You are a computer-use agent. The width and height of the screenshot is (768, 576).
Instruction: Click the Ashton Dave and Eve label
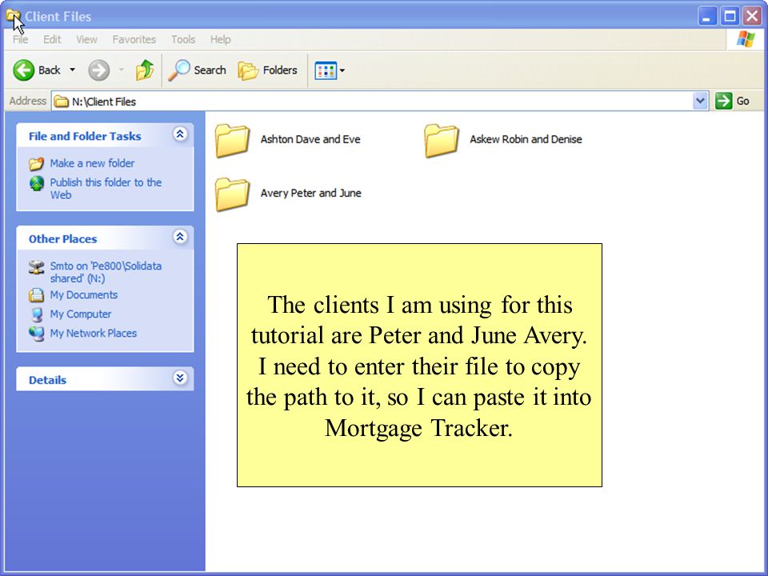310,139
